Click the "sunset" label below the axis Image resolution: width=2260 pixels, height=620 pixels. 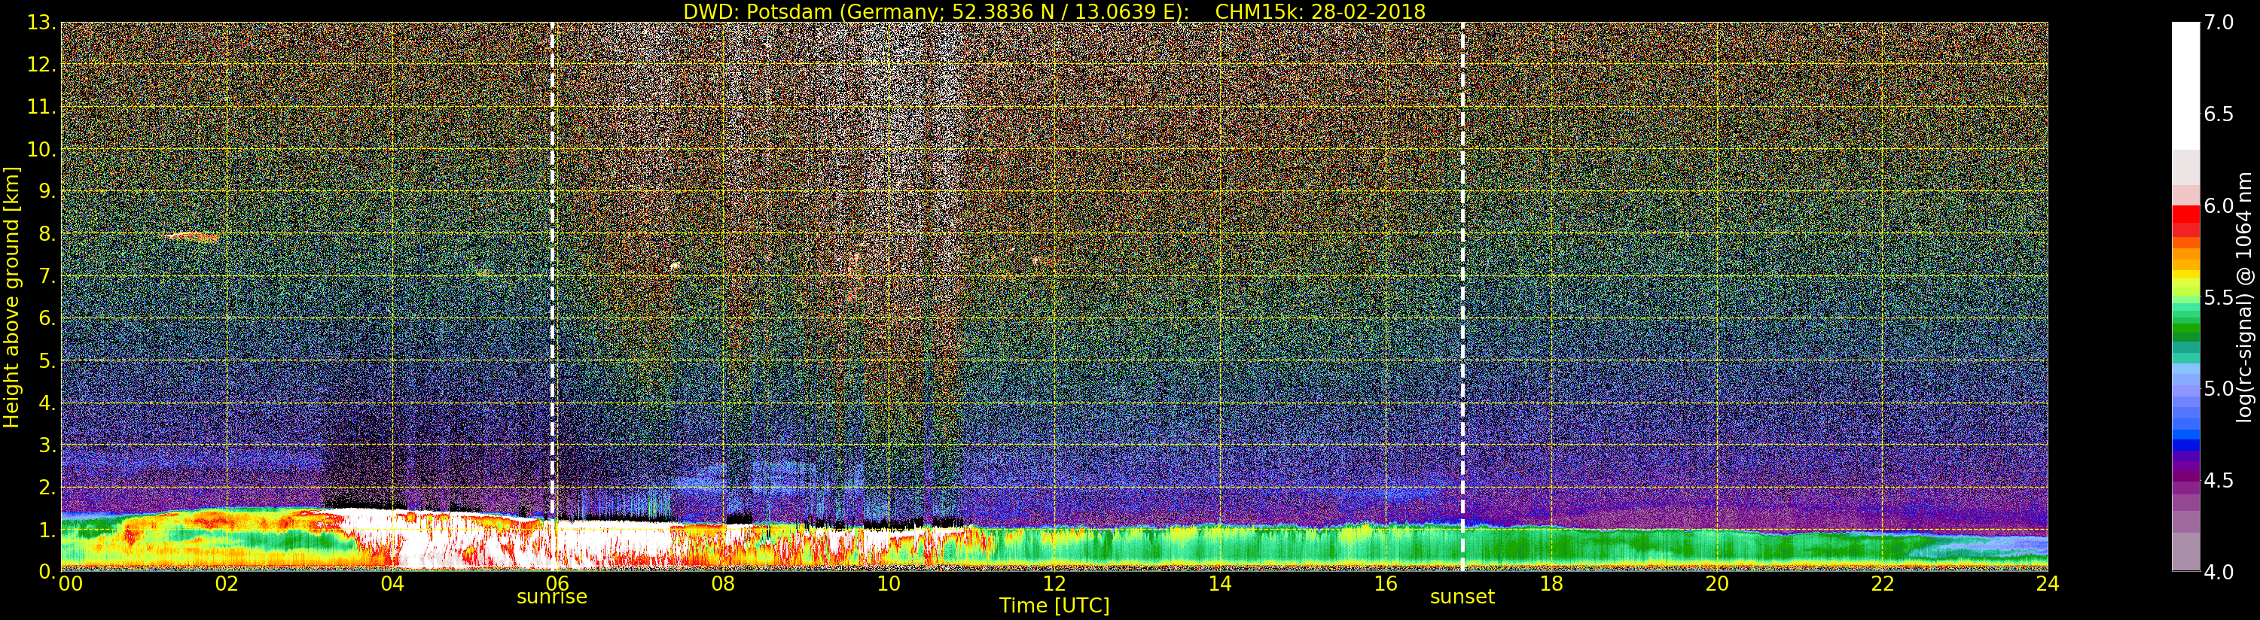[1462, 597]
